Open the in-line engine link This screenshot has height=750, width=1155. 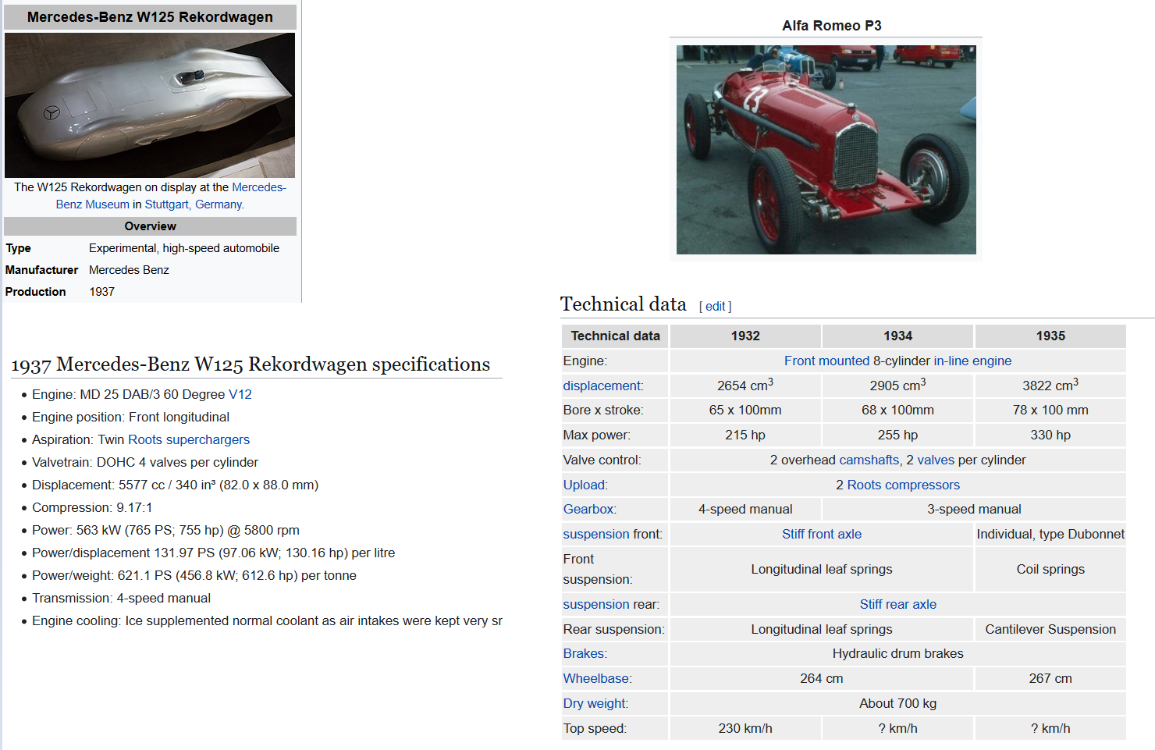(x=972, y=361)
